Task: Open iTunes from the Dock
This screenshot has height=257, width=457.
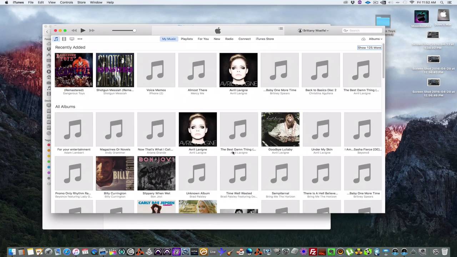Action: (76, 252)
